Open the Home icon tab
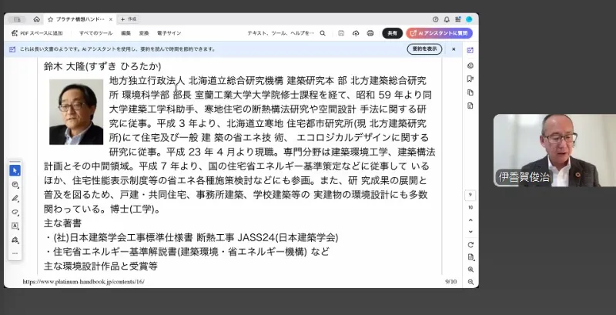The width and height of the screenshot is (616, 315). [36, 18]
